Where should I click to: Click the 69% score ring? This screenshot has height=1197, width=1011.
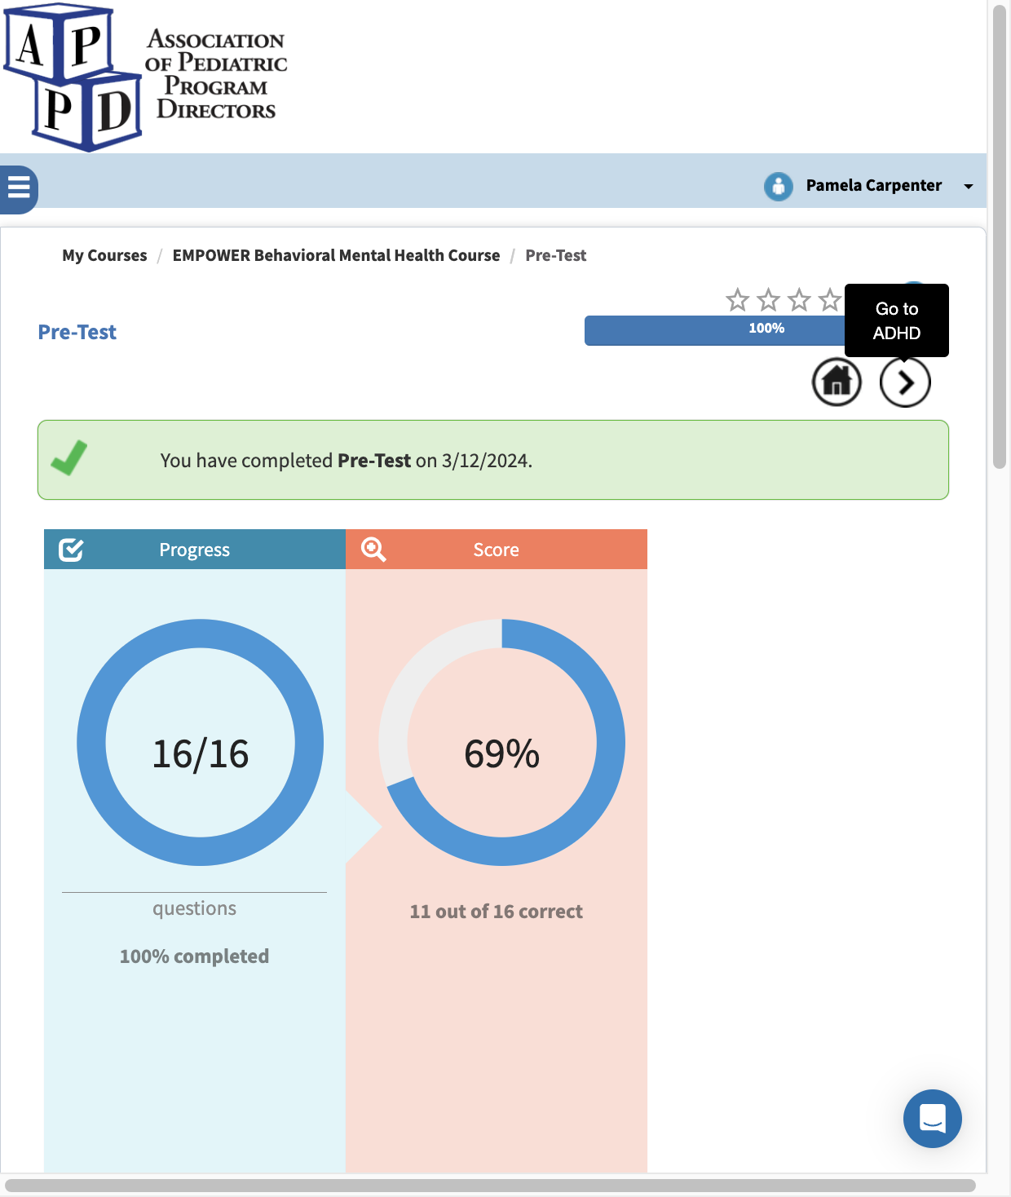(502, 743)
